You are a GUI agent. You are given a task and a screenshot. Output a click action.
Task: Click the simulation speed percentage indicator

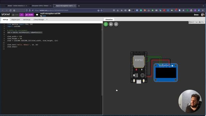[x=201, y=22]
